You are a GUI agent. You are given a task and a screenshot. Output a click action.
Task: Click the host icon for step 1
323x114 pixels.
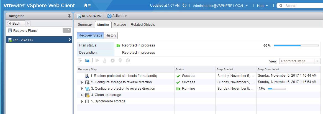click(x=87, y=76)
